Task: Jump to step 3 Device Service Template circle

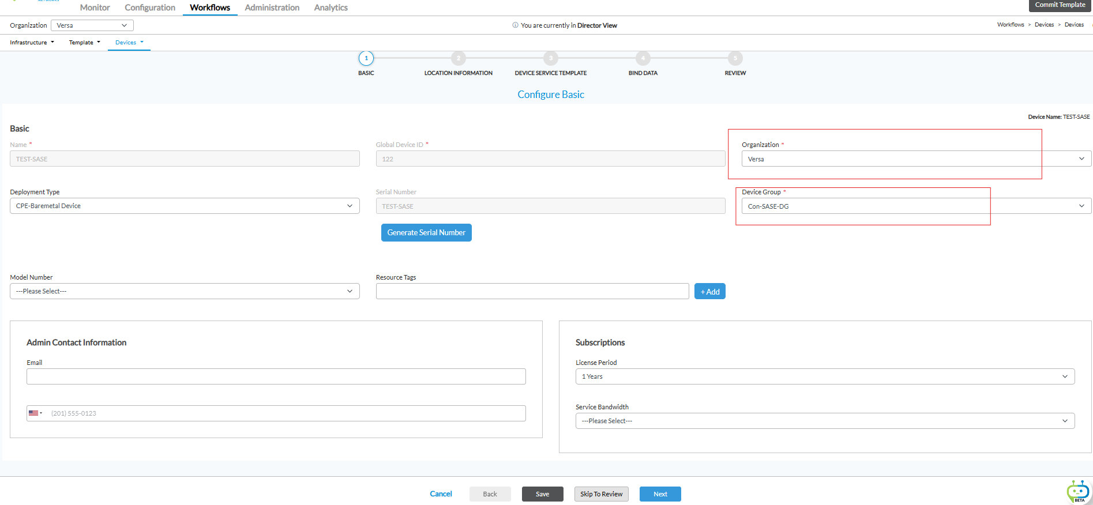Action: click(550, 58)
